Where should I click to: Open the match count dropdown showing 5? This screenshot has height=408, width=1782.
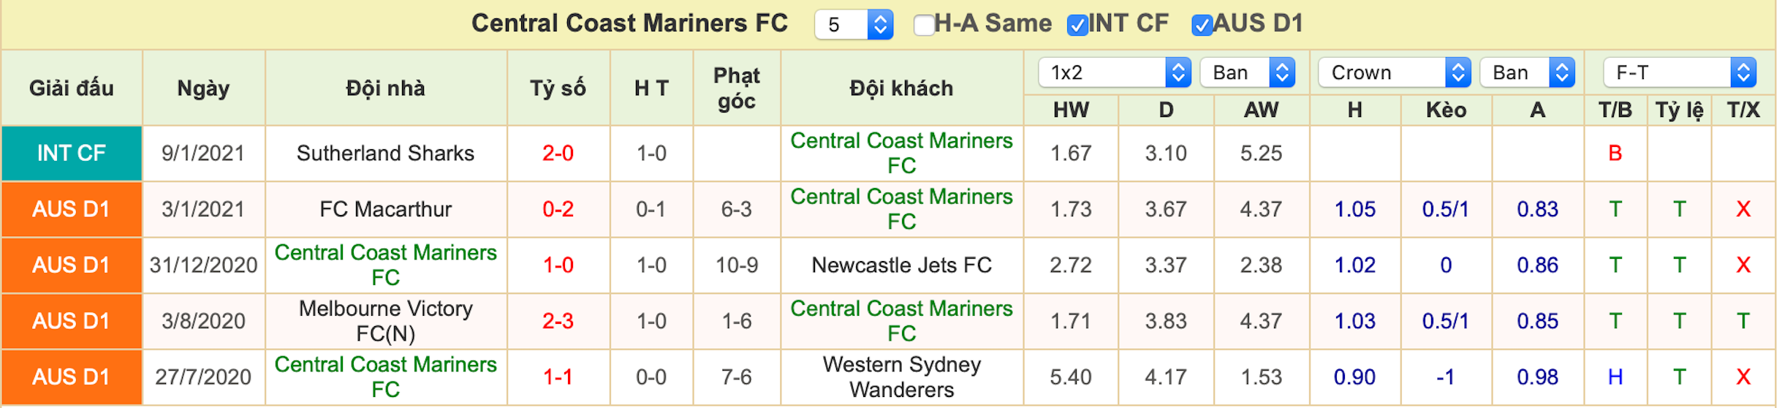pyautogui.click(x=854, y=25)
